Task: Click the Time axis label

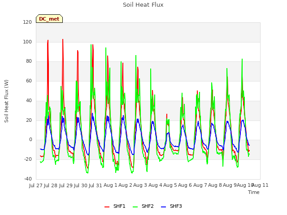Action: 254,192
